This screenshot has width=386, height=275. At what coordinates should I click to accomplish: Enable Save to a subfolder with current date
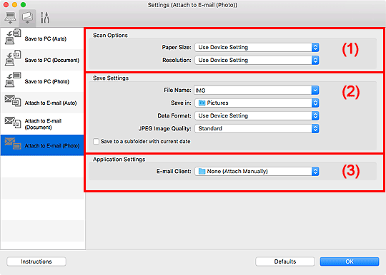coord(96,142)
